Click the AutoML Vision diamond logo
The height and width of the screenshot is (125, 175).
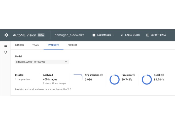coord(6,35)
